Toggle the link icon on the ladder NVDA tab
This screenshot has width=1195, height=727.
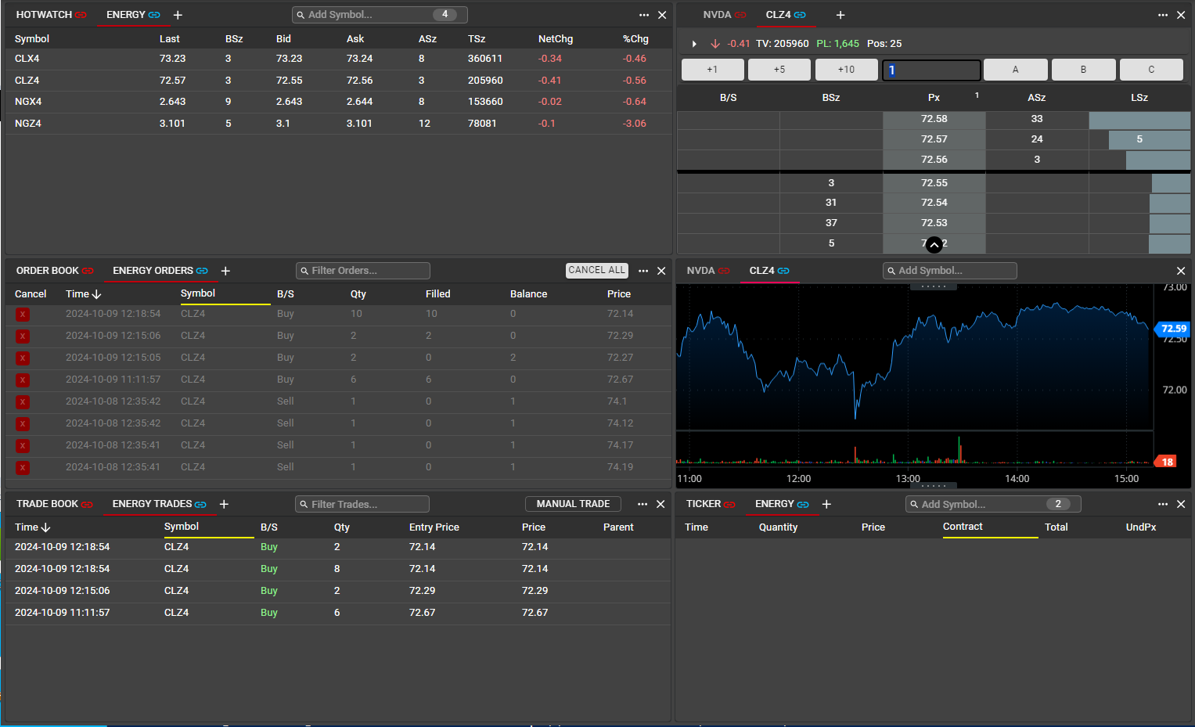pos(740,15)
